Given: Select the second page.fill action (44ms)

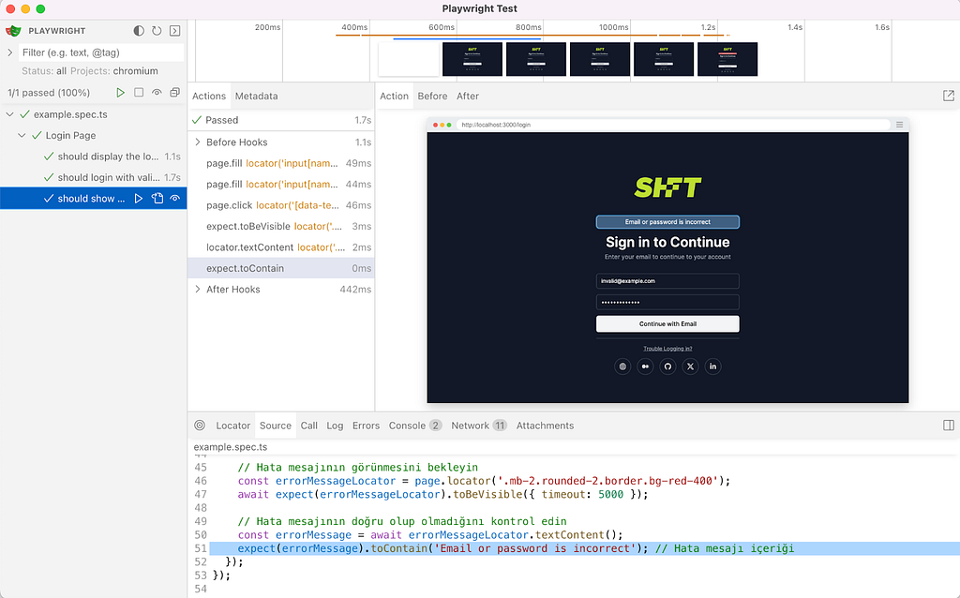Looking at the screenshot, I should coord(281,185).
